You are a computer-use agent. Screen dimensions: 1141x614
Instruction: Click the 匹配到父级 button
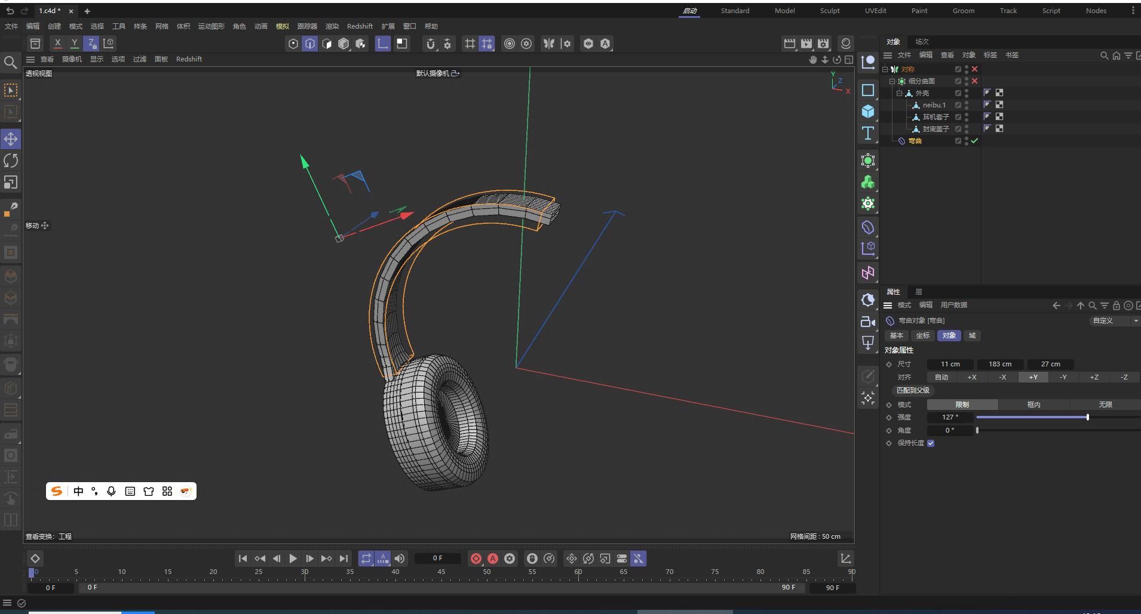click(x=913, y=390)
